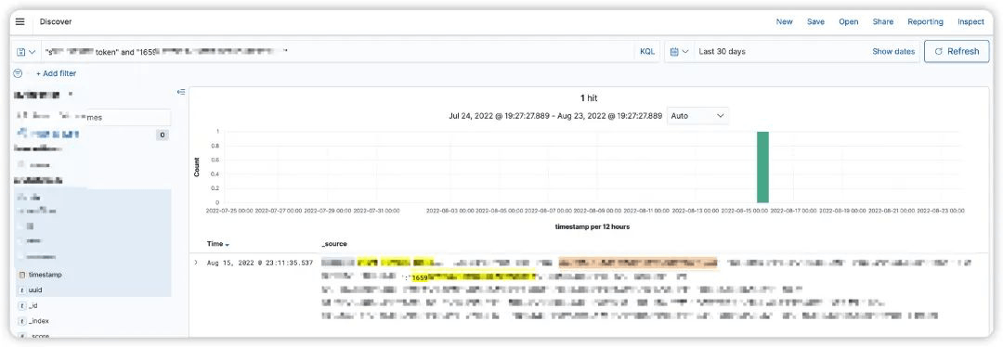Screen dimensions: 1003x347
Task: Click the Last 30 days time range
Action: point(722,52)
